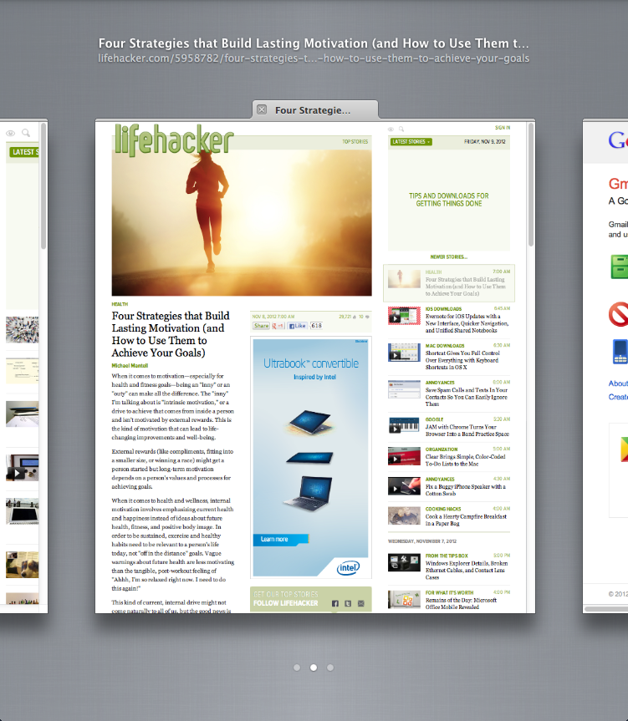Open the Shortcat keyboard control story
628x721 pixels.
tap(462, 360)
